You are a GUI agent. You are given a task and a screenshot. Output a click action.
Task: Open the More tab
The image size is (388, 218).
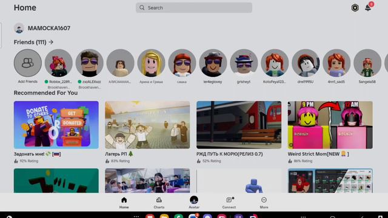264,203
